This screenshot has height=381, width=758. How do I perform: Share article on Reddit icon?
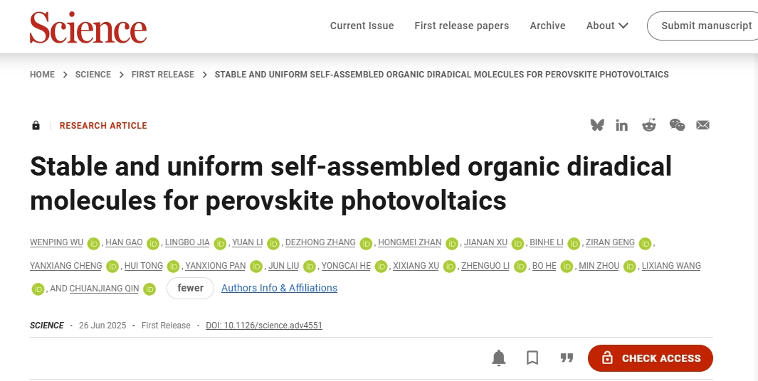[648, 125]
